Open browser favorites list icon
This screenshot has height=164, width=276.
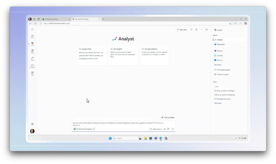pyautogui.click(x=235, y=24)
